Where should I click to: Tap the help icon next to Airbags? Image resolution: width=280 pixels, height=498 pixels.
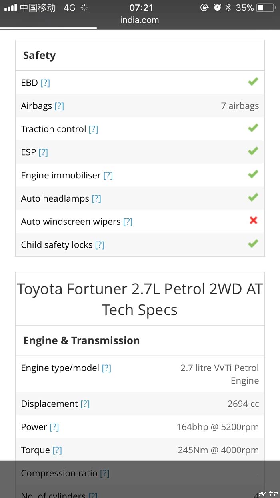click(59, 106)
